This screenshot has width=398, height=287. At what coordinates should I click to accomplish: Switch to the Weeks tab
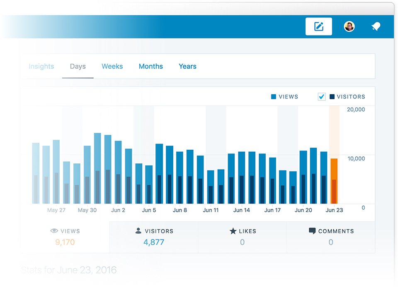pos(112,67)
